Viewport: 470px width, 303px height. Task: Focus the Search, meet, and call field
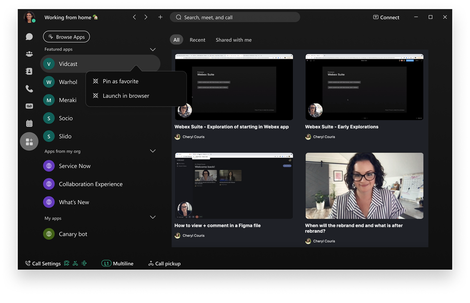235,17
